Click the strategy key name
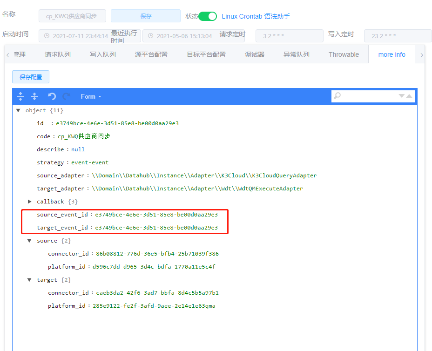 [50, 162]
